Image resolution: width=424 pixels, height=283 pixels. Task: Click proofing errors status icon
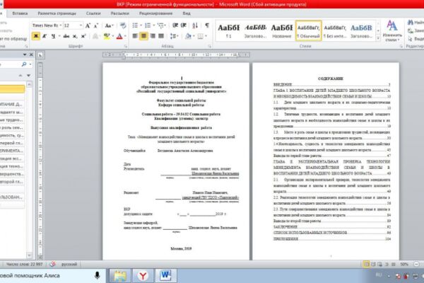tap(53, 264)
